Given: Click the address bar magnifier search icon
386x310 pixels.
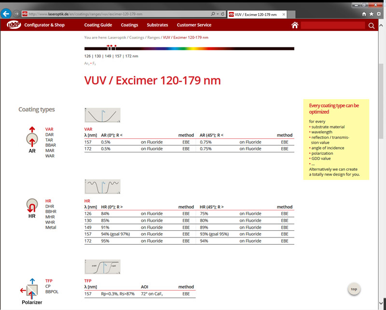Looking at the screenshot, I should tap(213, 14).
